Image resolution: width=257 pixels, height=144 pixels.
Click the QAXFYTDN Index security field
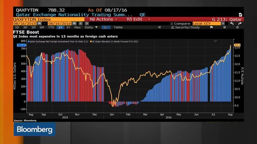(49, 19)
